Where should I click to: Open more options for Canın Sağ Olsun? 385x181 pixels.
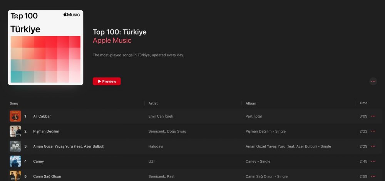373,176
